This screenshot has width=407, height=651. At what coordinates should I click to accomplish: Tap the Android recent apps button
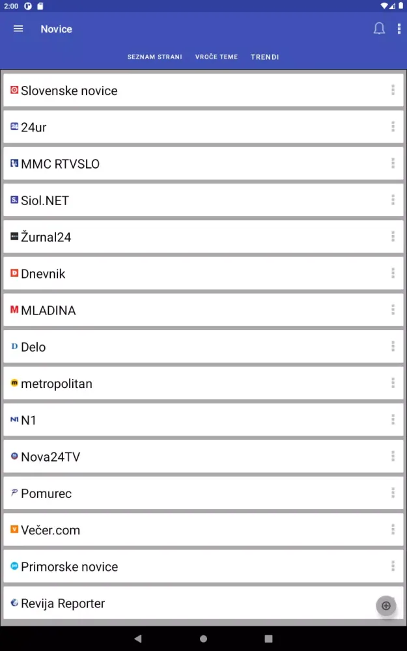coord(268,639)
